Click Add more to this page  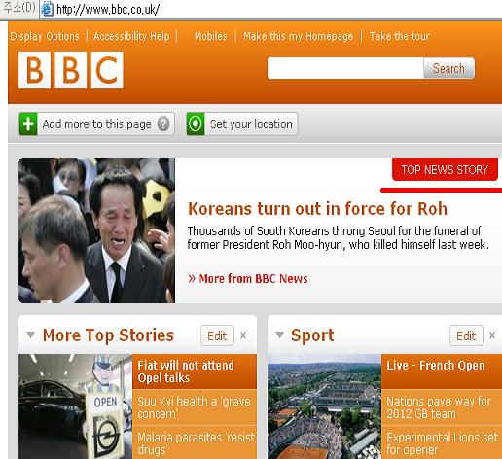[x=96, y=124]
